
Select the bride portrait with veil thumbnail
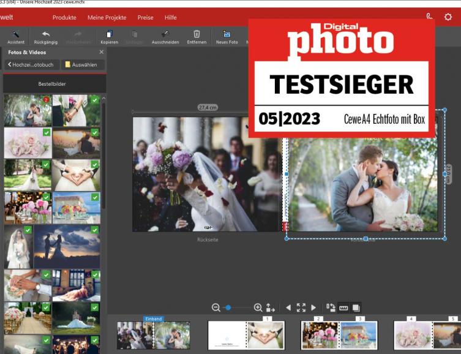coord(18,247)
